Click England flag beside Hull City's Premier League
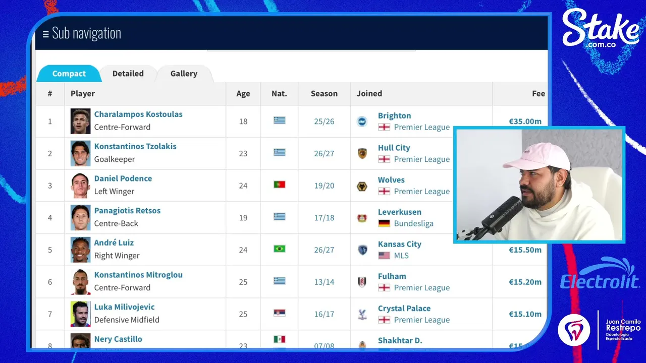This screenshot has height=363, width=646. (x=384, y=159)
